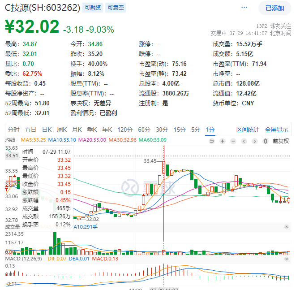Select the 30分 interval tab

coord(162,130)
